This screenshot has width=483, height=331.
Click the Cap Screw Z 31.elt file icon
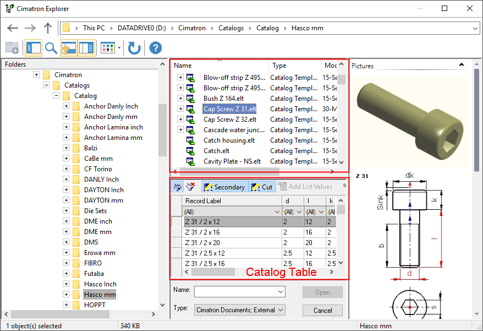(x=191, y=109)
